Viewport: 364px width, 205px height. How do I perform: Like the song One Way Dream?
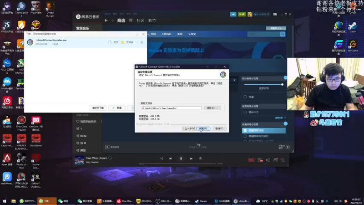coord(110,158)
